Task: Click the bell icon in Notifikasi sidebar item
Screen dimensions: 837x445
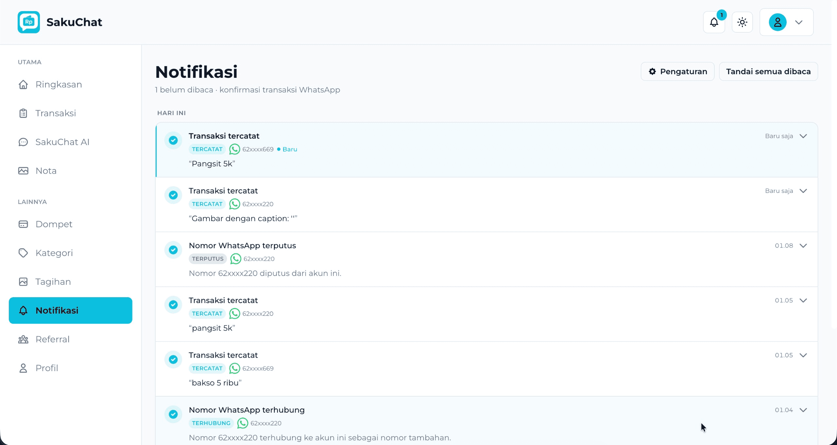Action: (23, 311)
